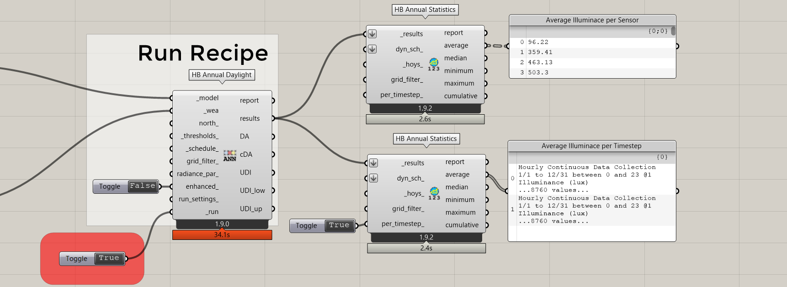Click the cDA output on HB Annual Daylight
This screenshot has width=787, height=287.
[x=246, y=154]
